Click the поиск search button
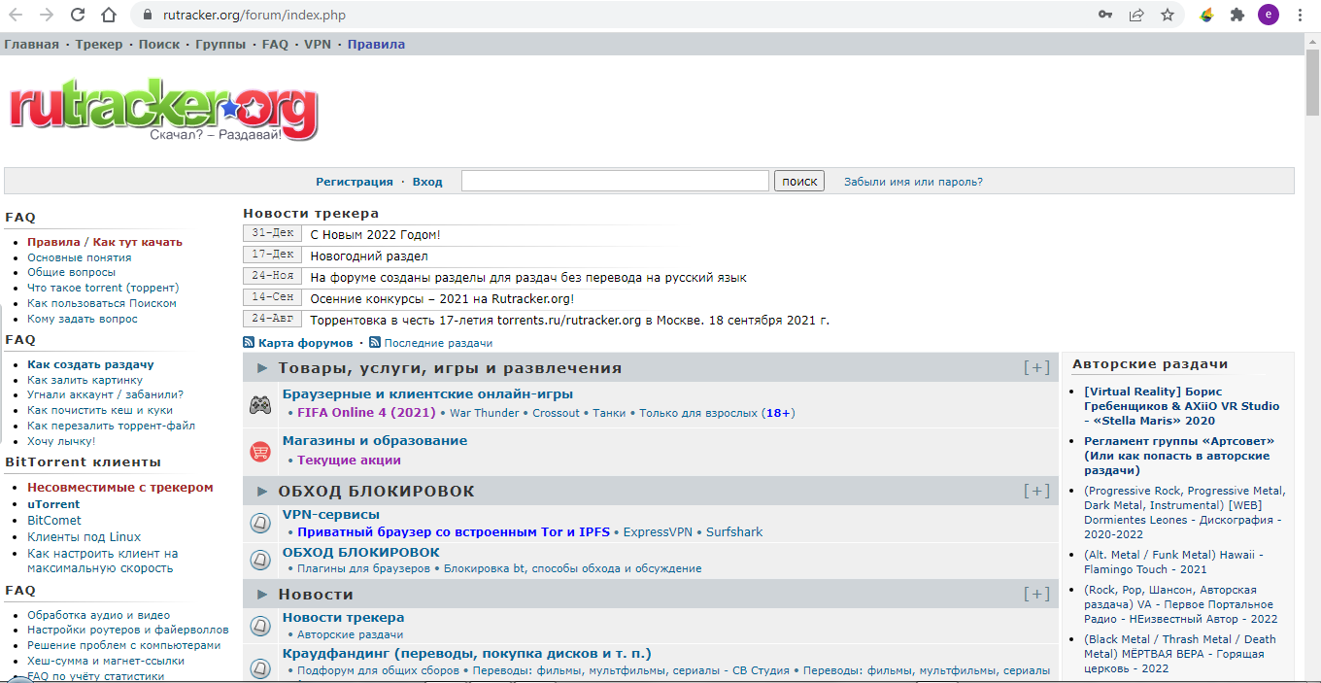The image size is (1321, 683). (799, 181)
